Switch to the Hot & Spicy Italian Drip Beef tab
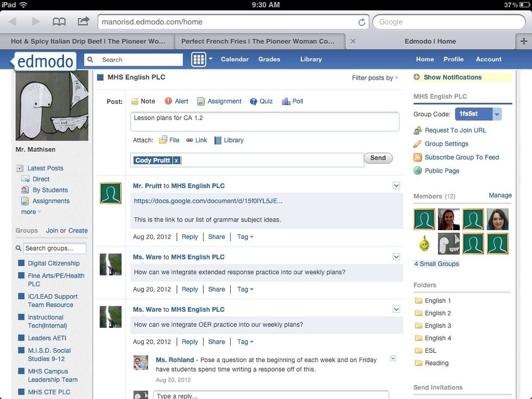 click(x=87, y=41)
